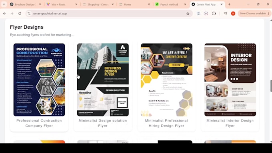Viewport: 272px width, 153px height.
Task: Open the media control icon
Action: (225, 13)
